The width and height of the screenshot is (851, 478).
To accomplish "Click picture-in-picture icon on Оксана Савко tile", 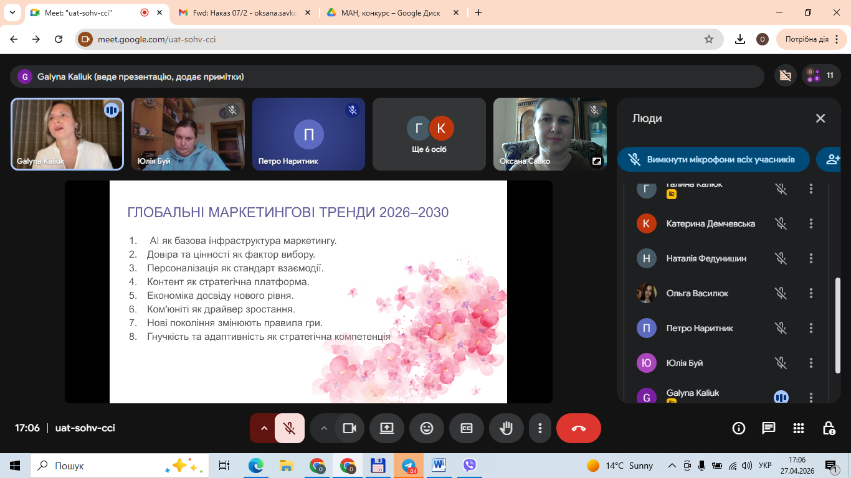I will 596,161.
